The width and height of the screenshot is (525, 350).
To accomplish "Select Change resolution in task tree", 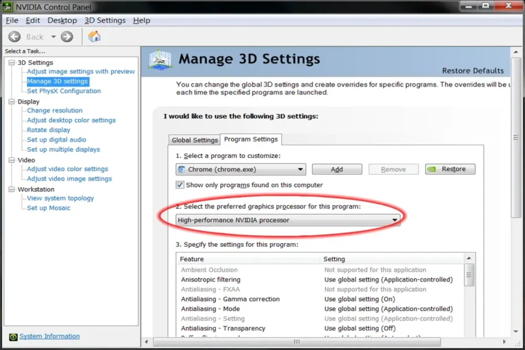I will [54, 110].
